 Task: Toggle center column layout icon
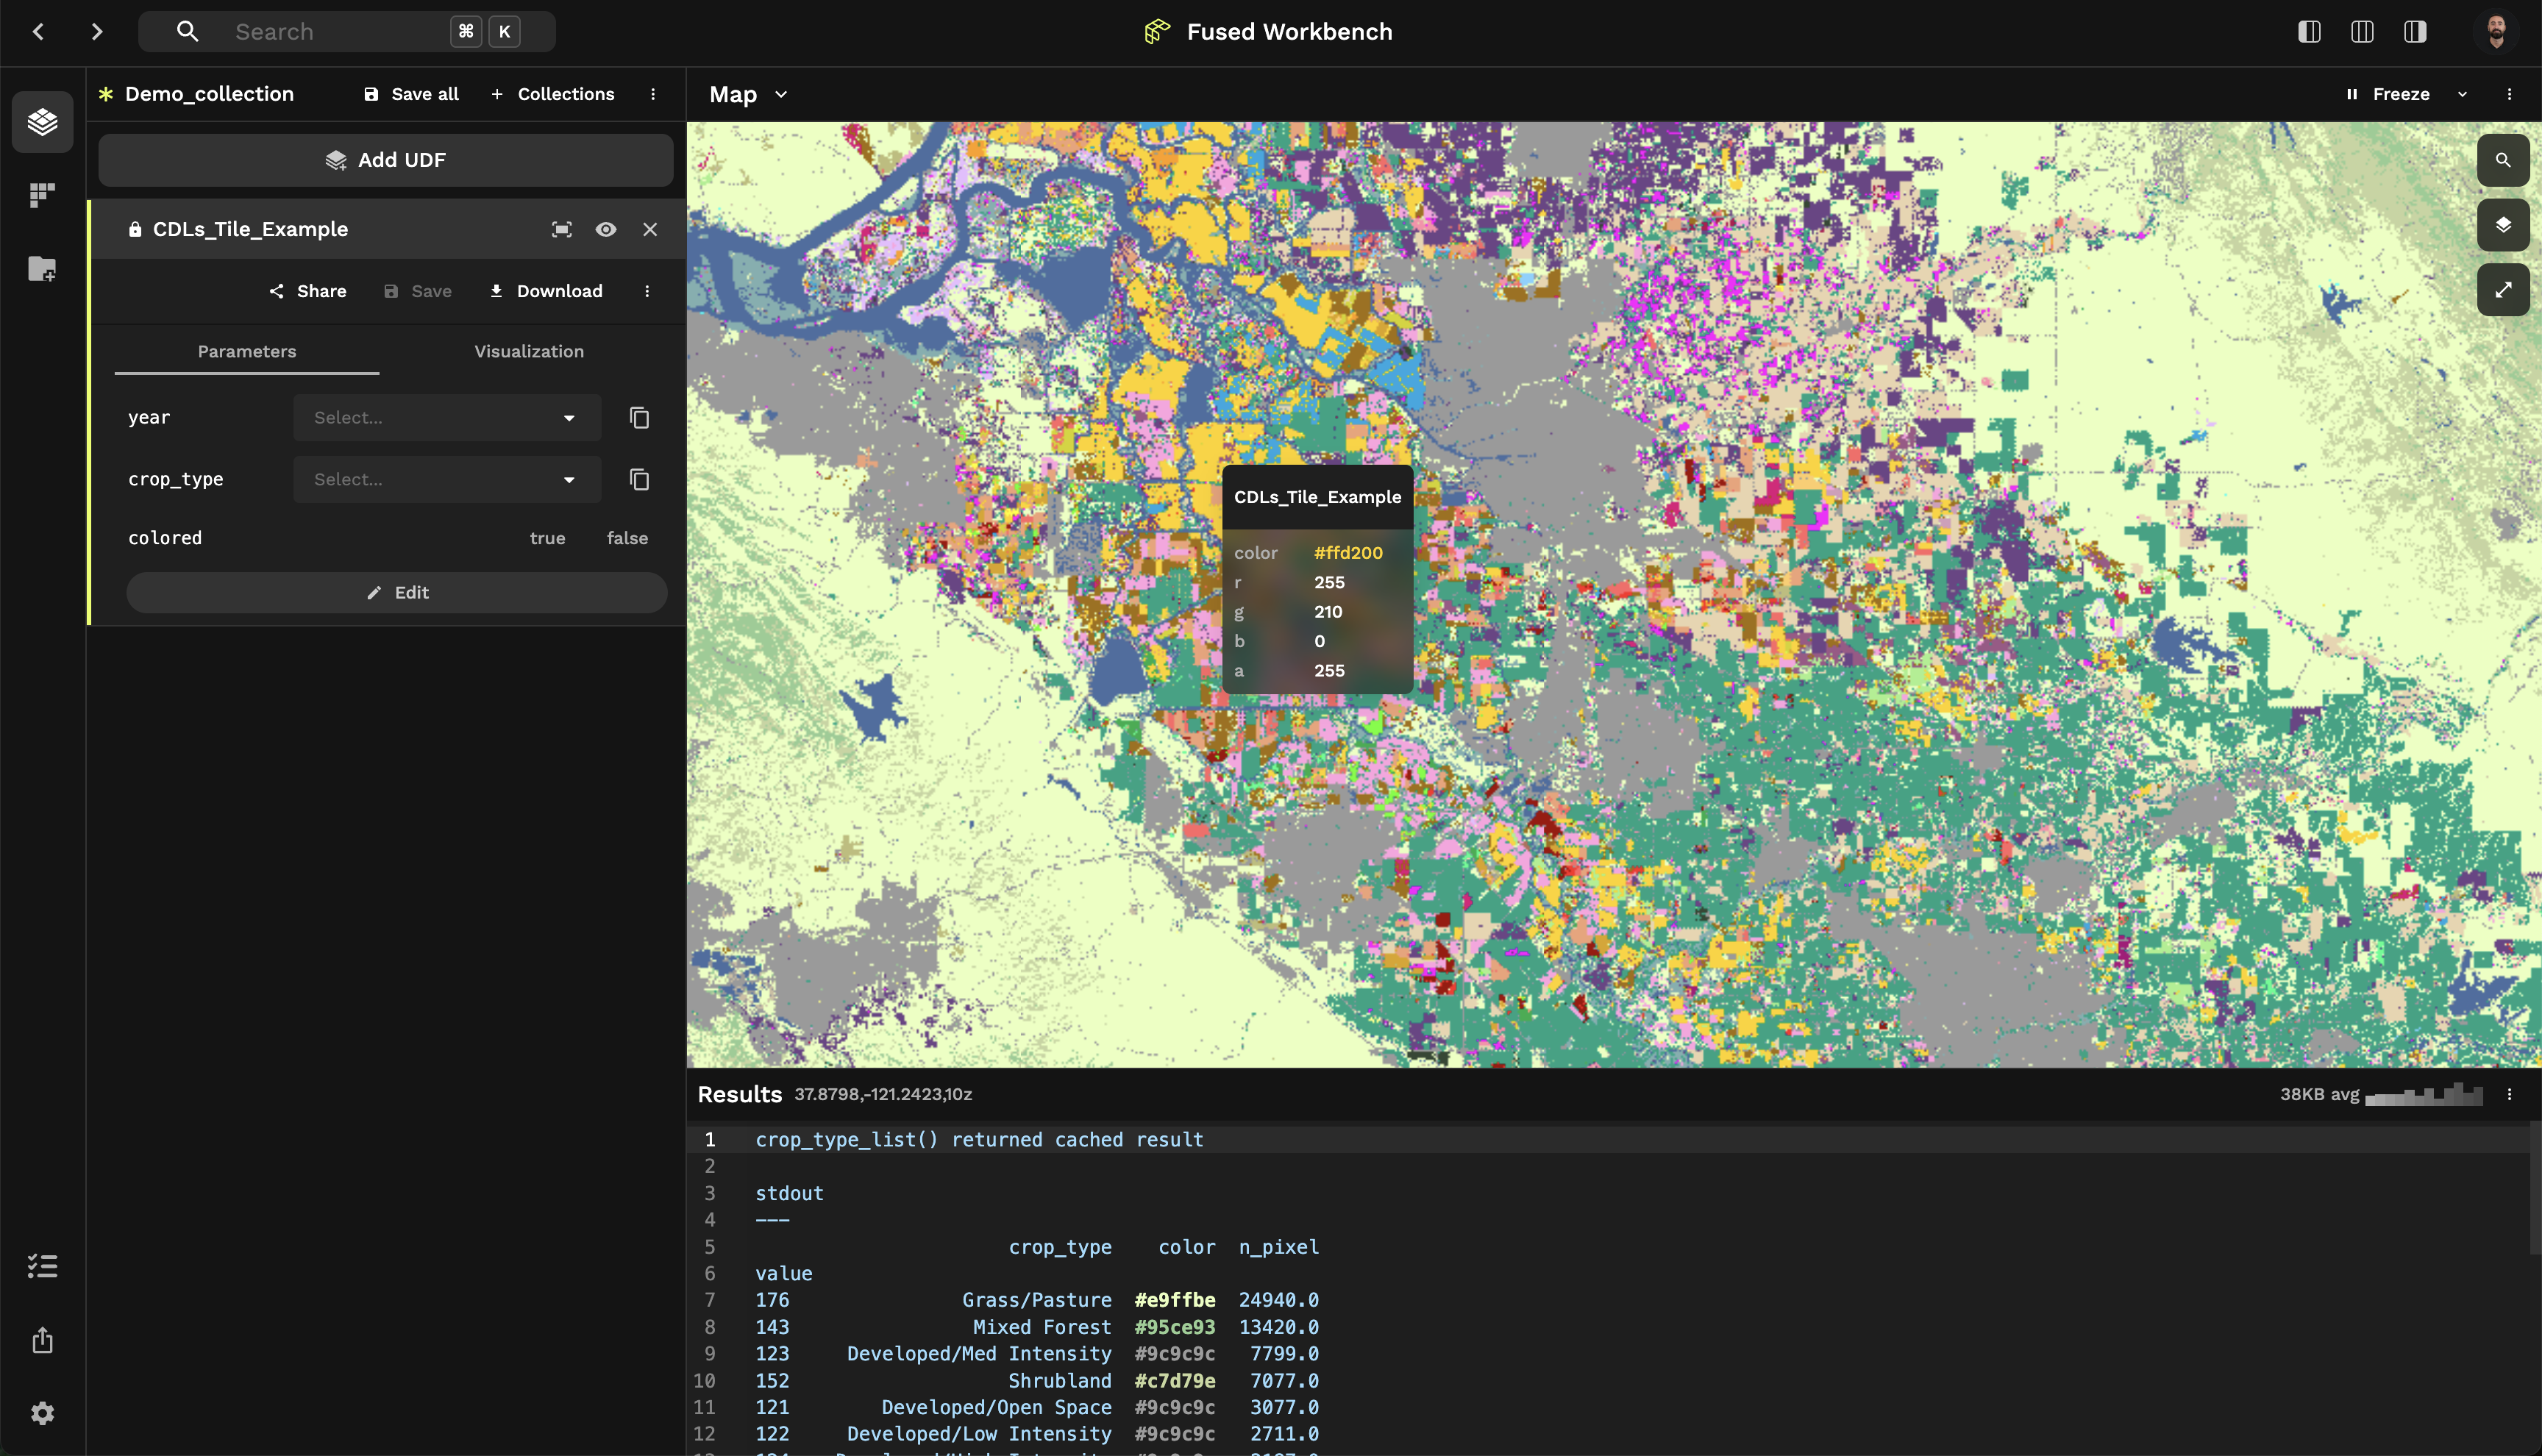[x=2362, y=32]
